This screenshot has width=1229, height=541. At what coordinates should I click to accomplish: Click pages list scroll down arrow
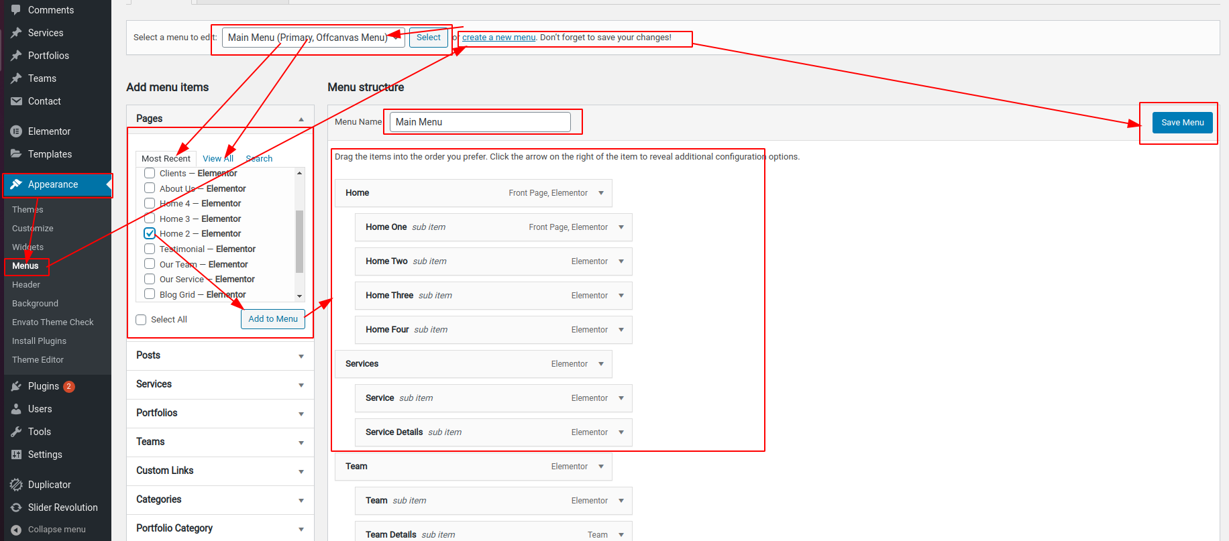[x=300, y=296]
